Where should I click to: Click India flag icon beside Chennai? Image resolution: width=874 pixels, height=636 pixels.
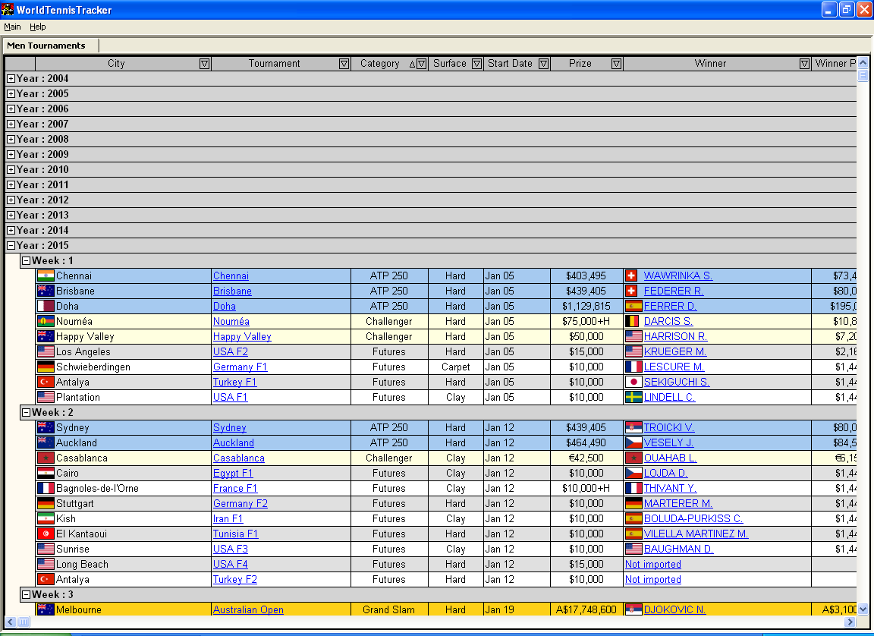pos(46,276)
